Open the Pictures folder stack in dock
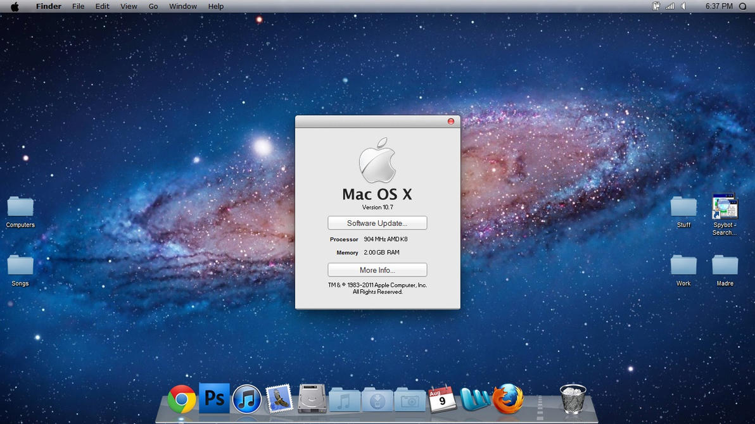 tap(410, 400)
